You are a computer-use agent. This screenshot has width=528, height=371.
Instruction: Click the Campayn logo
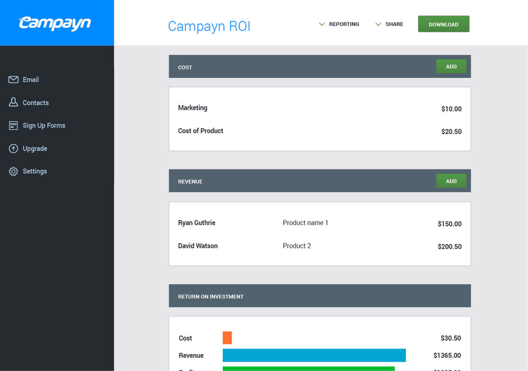(x=55, y=23)
